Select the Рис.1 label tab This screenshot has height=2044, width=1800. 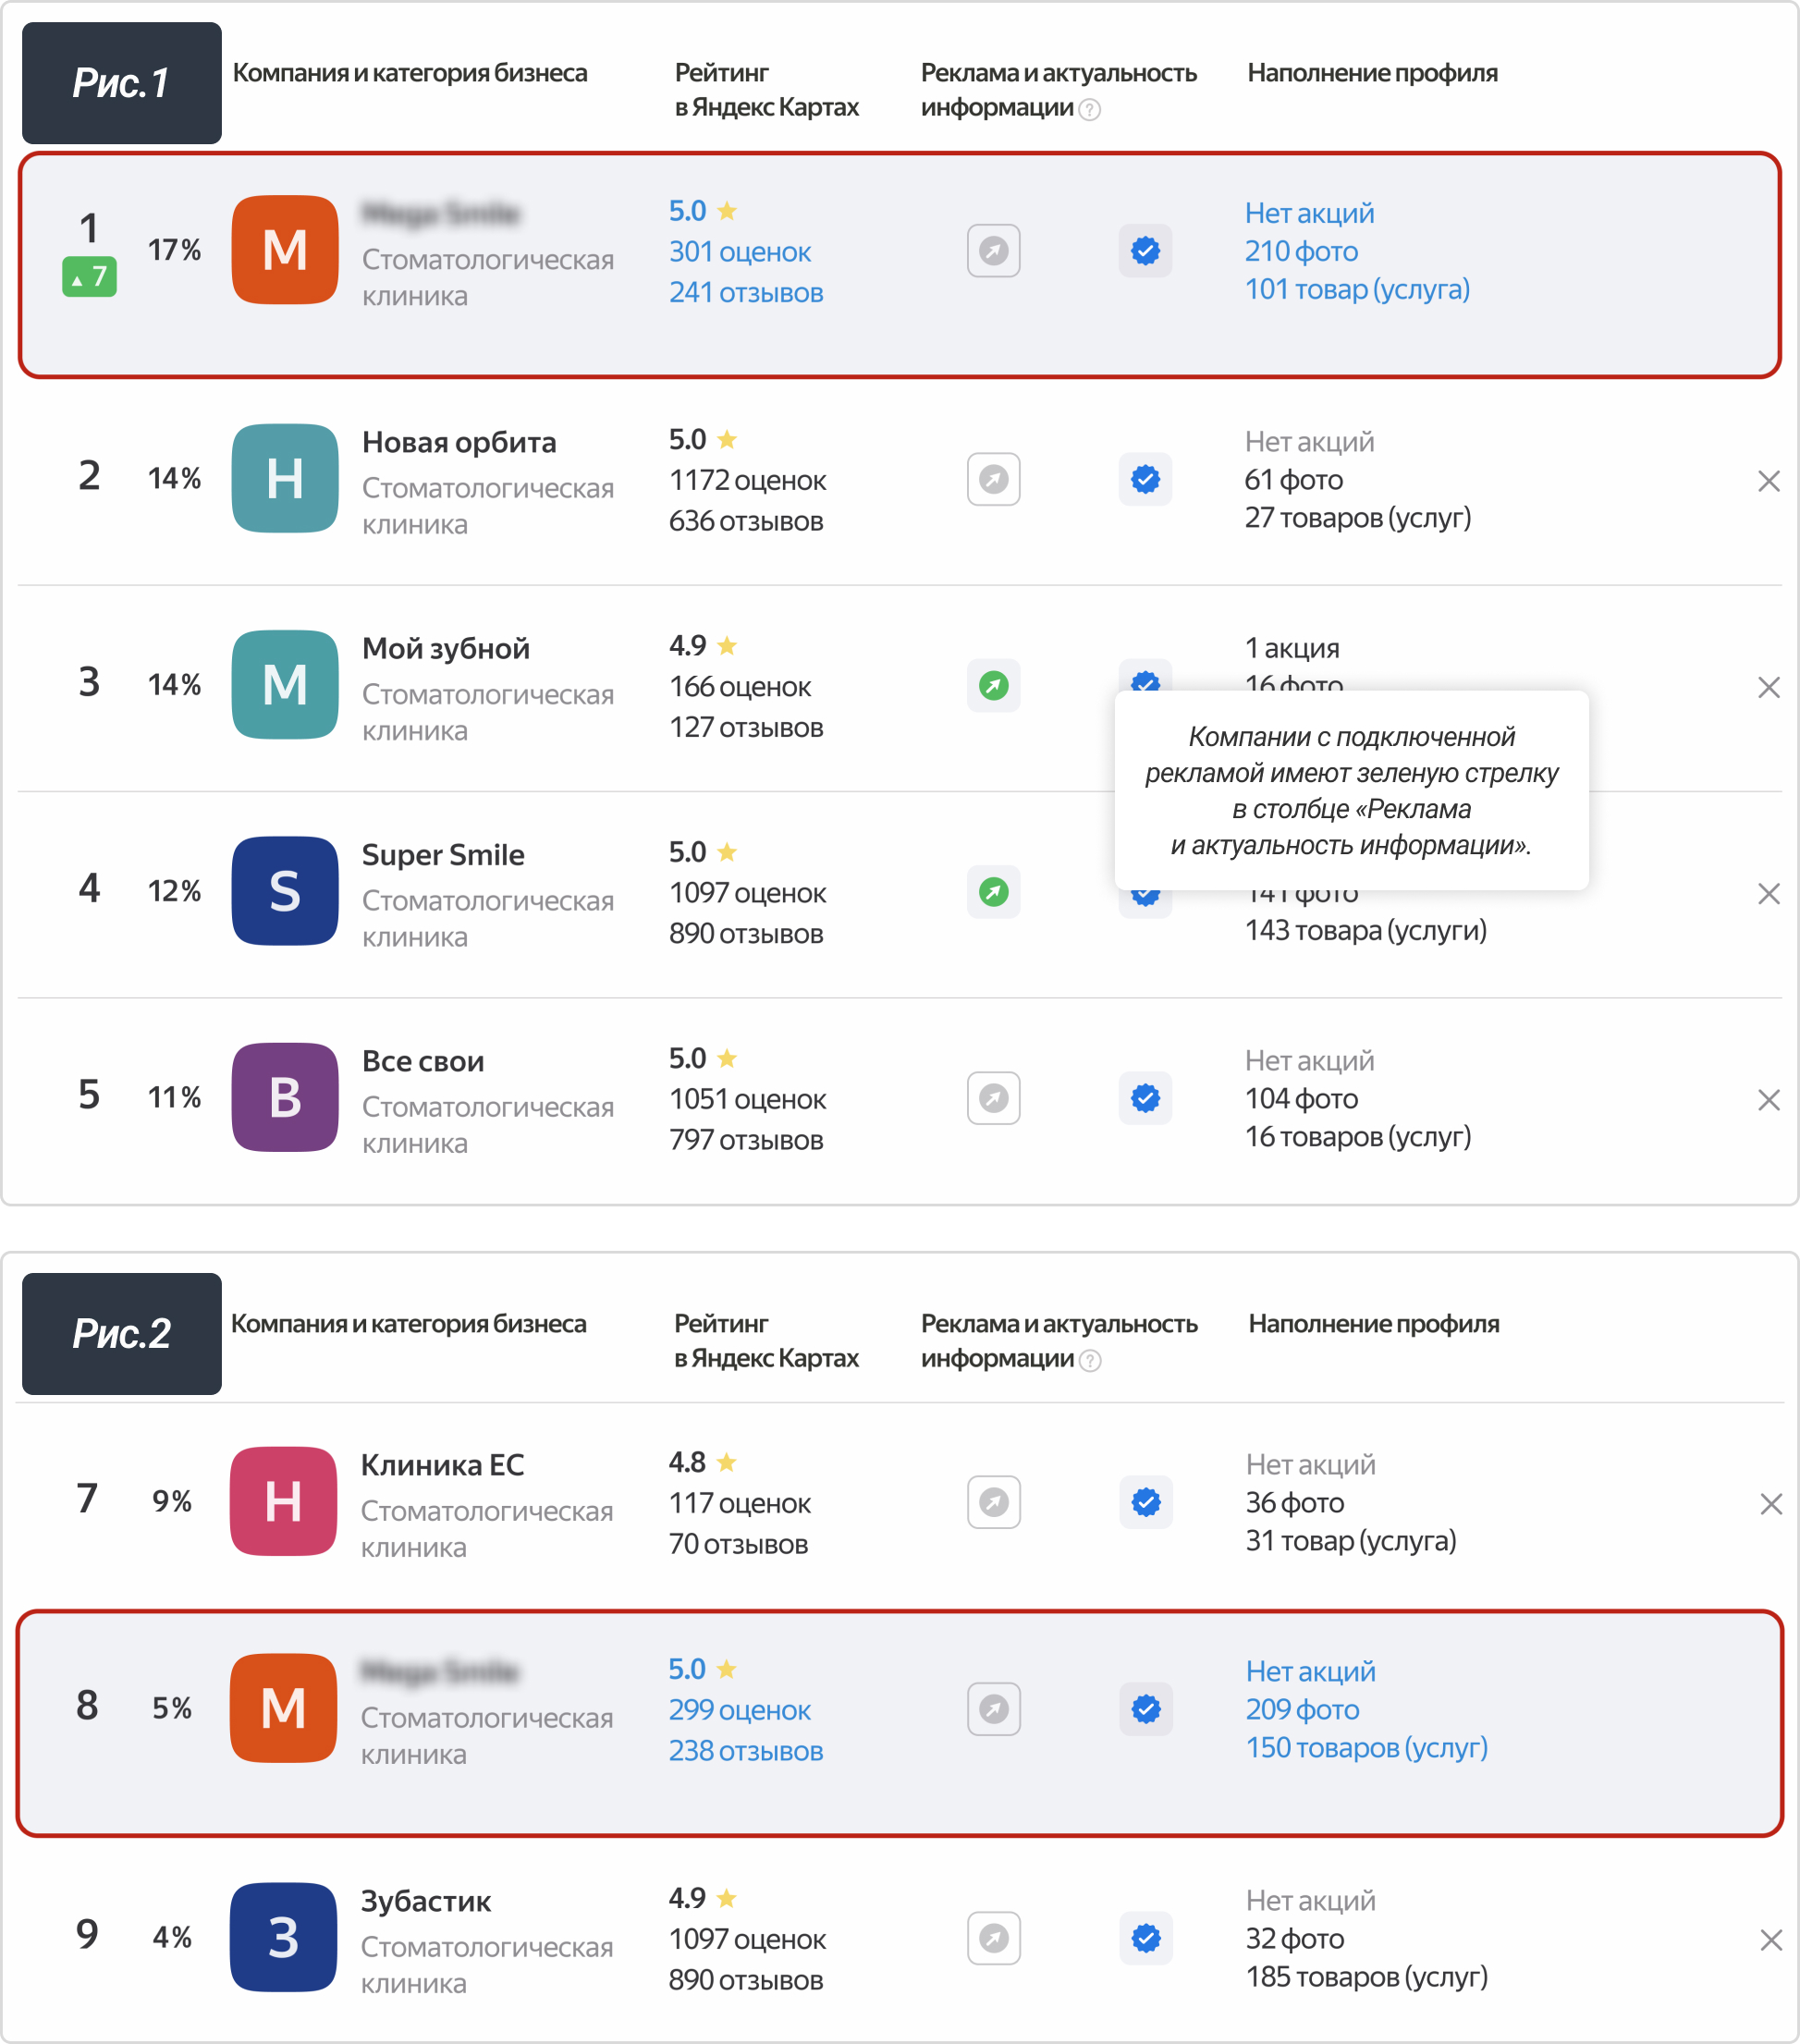point(121,83)
